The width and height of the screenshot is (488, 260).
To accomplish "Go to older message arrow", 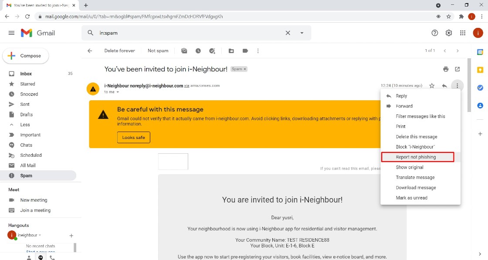I will [457, 51].
